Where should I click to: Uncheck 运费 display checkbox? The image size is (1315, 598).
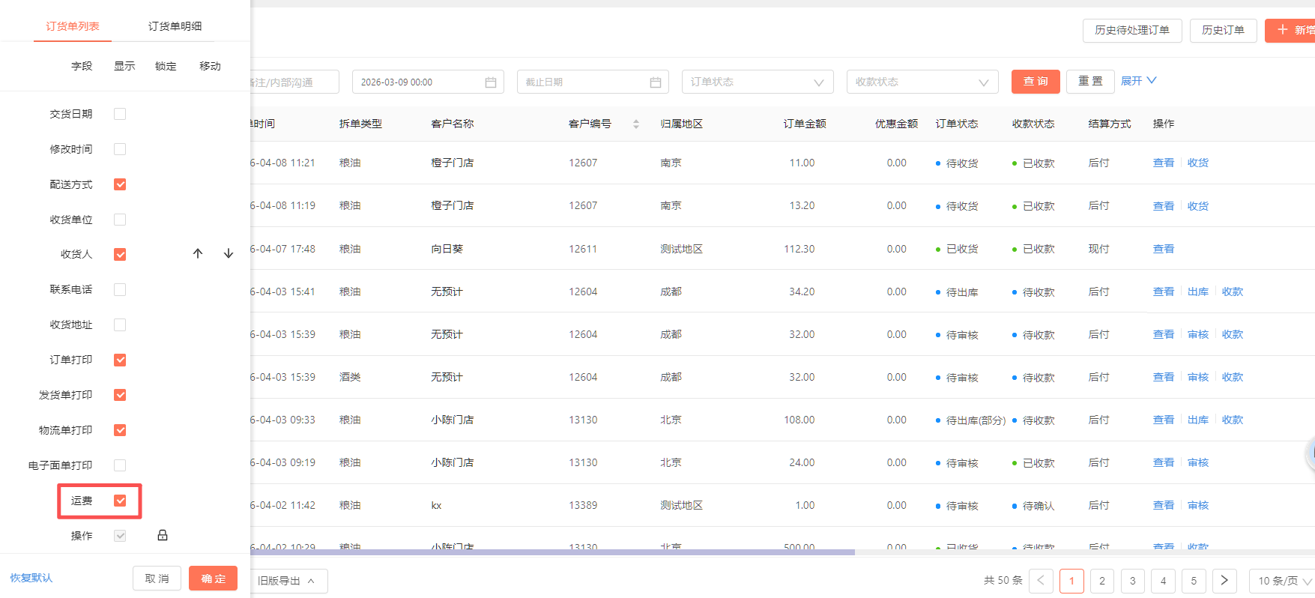[120, 501]
